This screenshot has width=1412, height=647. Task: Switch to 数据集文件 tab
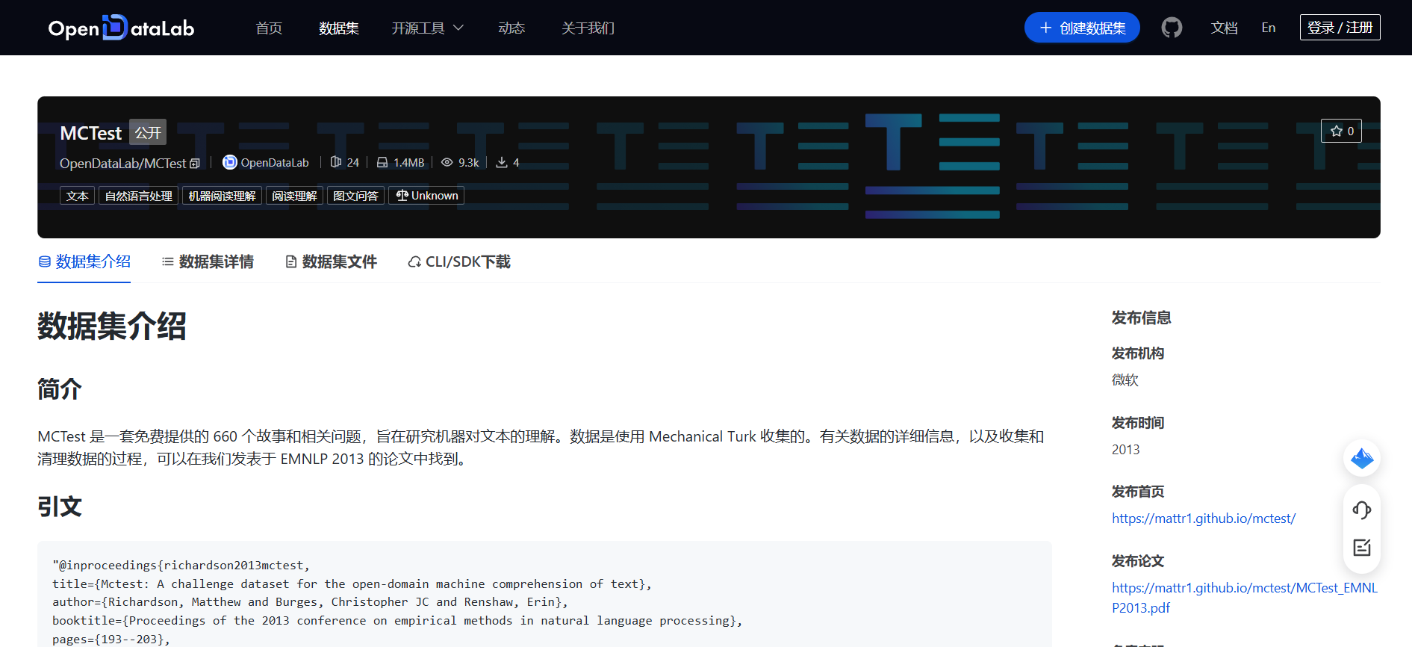click(x=331, y=261)
